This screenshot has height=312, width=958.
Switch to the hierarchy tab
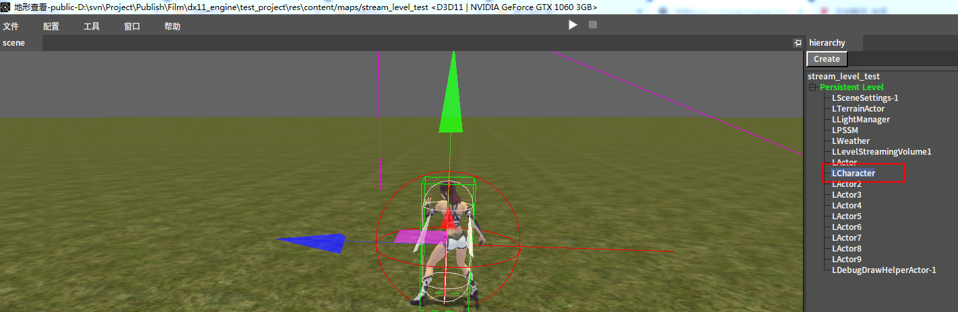click(827, 43)
